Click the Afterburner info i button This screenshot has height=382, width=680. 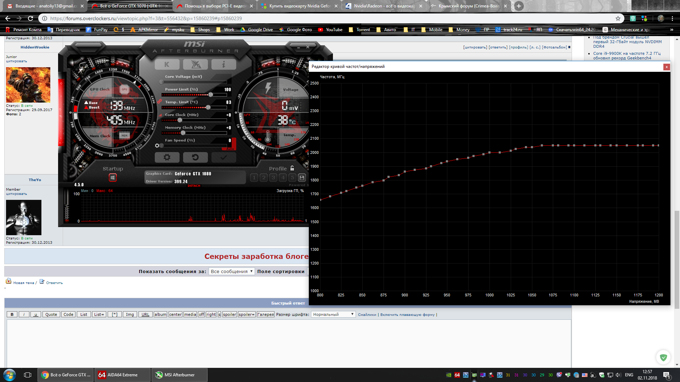[x=223, y=64]
